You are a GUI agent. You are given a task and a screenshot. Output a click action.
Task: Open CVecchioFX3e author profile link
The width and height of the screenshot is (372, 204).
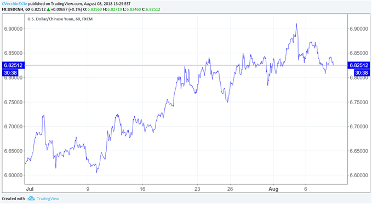point(14,4)
